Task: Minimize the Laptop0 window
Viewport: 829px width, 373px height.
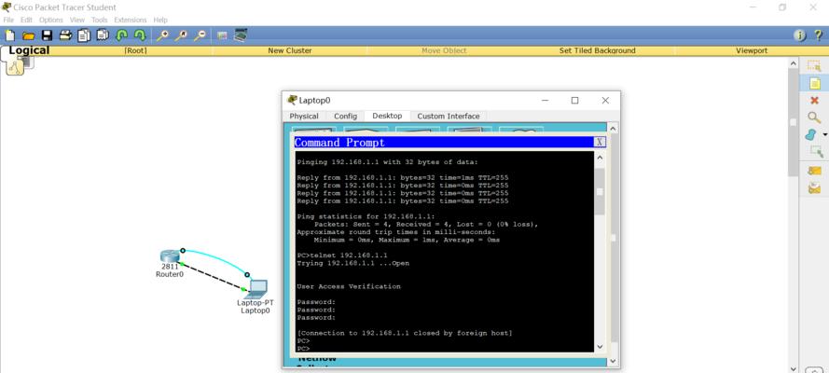Action: pos(546,101)
